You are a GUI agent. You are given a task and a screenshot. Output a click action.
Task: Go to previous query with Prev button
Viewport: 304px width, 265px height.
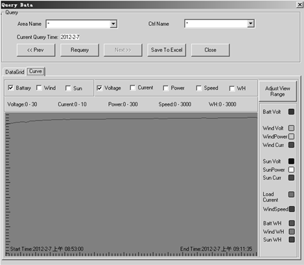[x=36, y=50]
